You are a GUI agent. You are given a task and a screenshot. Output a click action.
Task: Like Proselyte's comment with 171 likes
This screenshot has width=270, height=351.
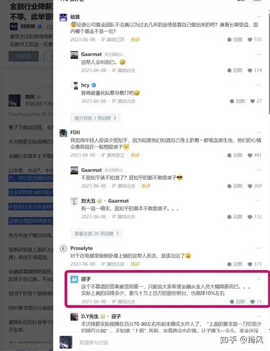point(255,264)
